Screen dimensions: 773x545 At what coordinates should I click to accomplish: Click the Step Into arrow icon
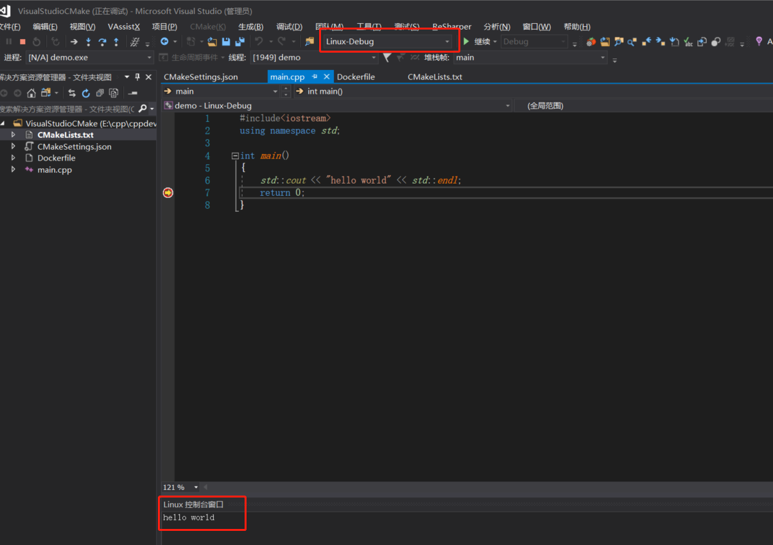[x=88, y=42]
